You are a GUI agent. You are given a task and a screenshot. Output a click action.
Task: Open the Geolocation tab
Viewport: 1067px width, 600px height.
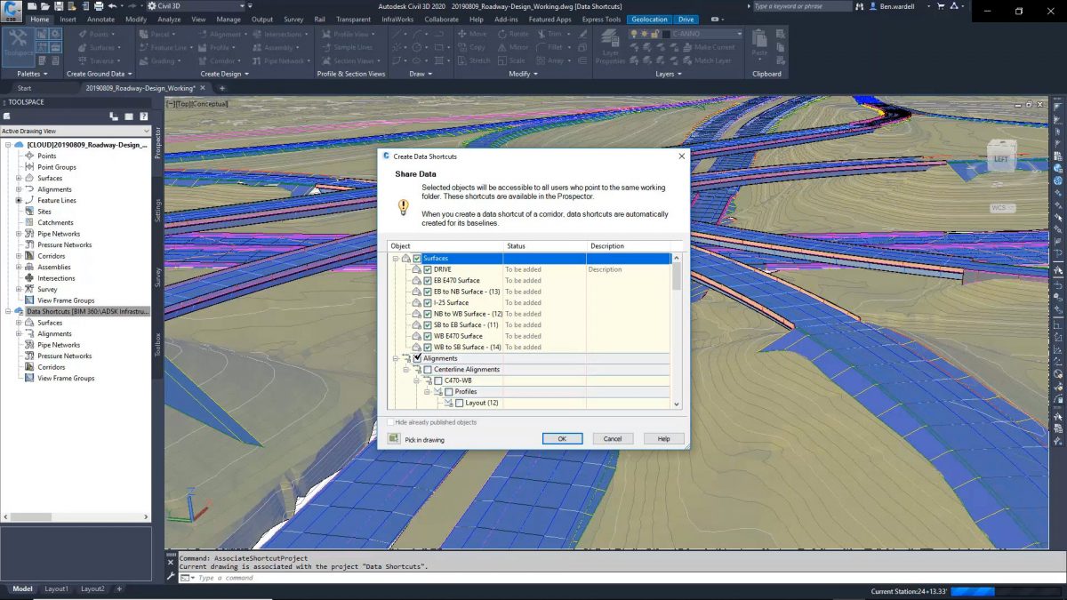(650, 19)
